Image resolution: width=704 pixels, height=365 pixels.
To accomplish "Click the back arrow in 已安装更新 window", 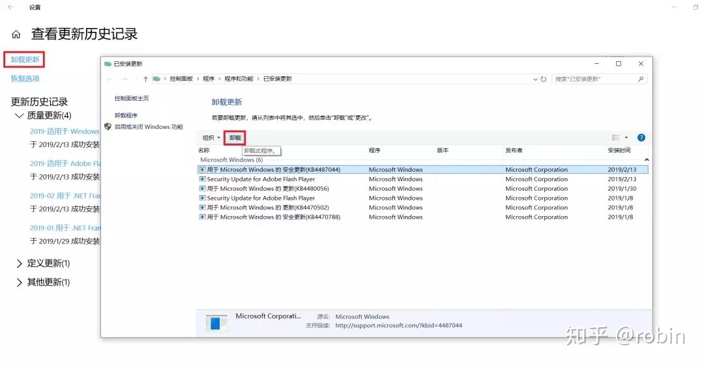I will tap(110, 79).
